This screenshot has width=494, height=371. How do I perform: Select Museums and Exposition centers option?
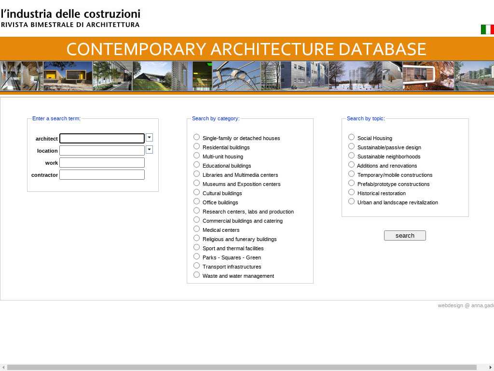196,183
